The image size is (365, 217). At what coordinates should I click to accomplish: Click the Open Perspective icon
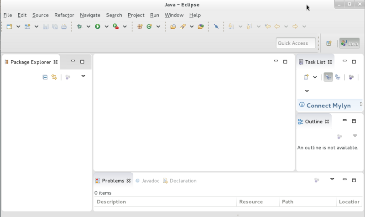(x=328, y=43)
